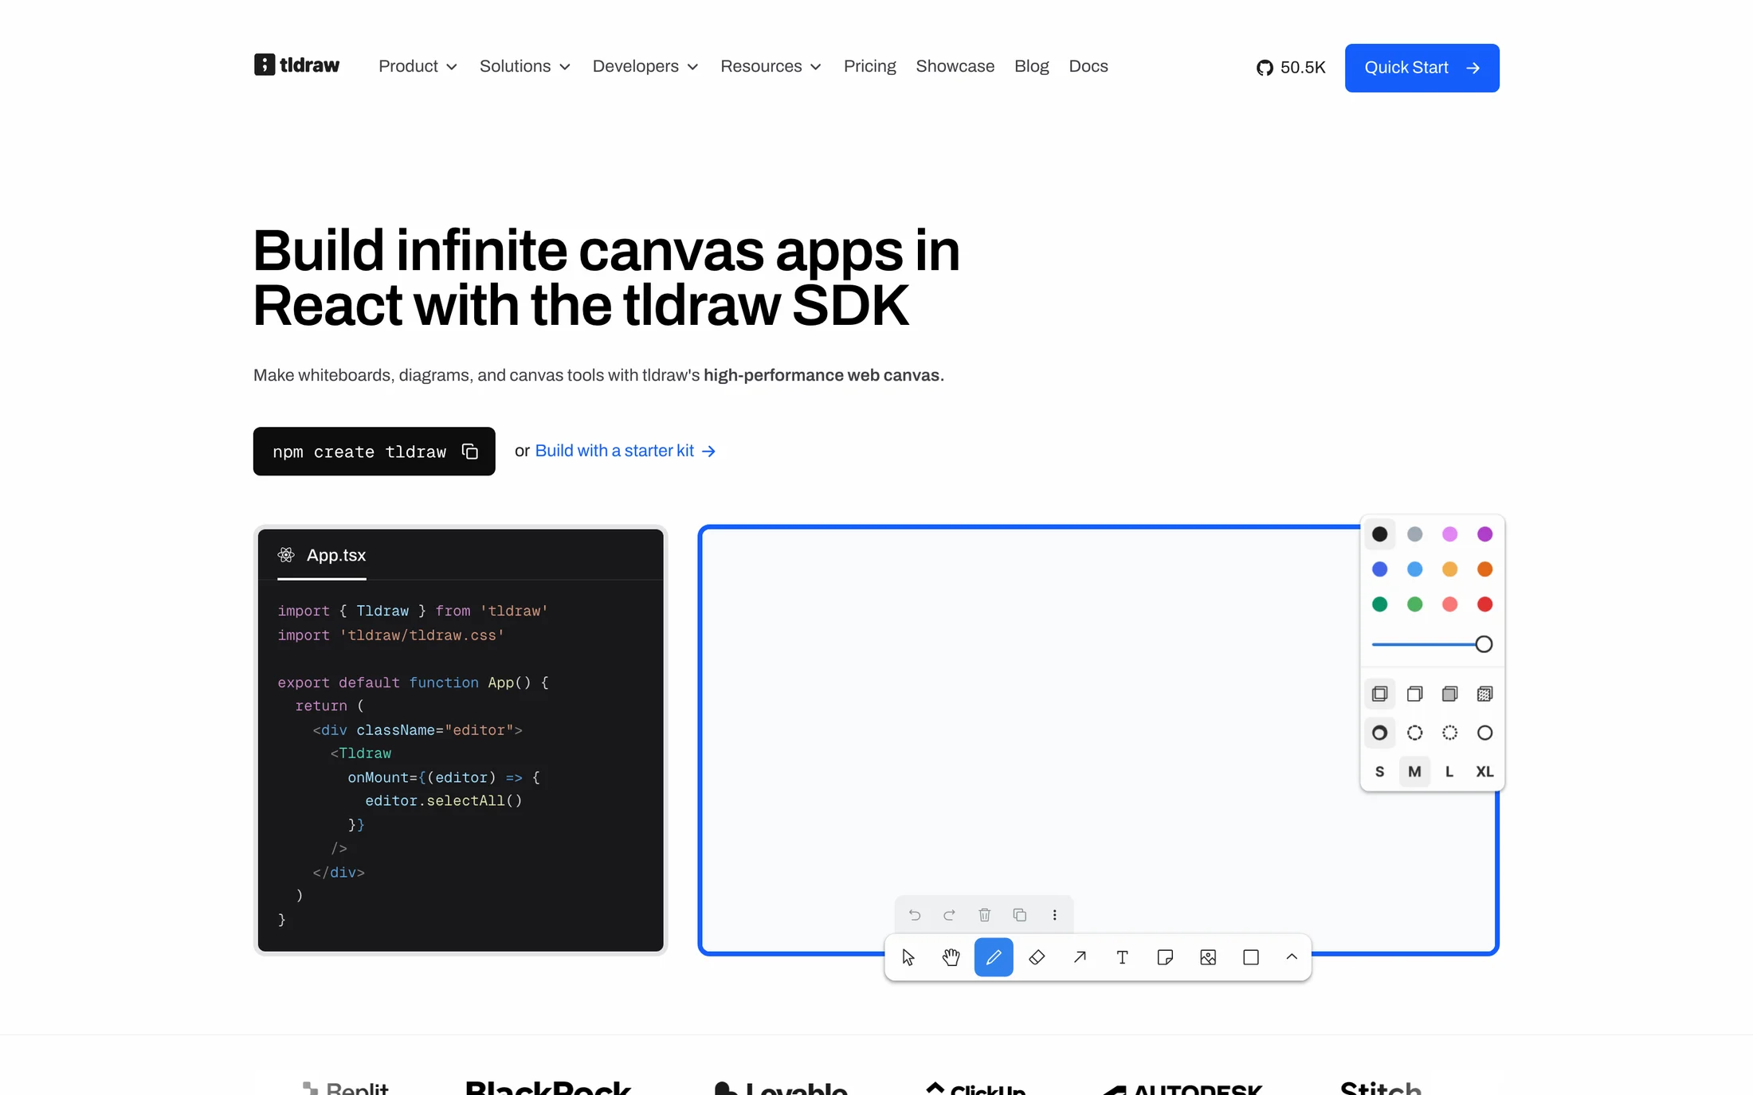Go to the Blog
The height and width of the screenshot is (1095, 1753).
coord(1032,66)
